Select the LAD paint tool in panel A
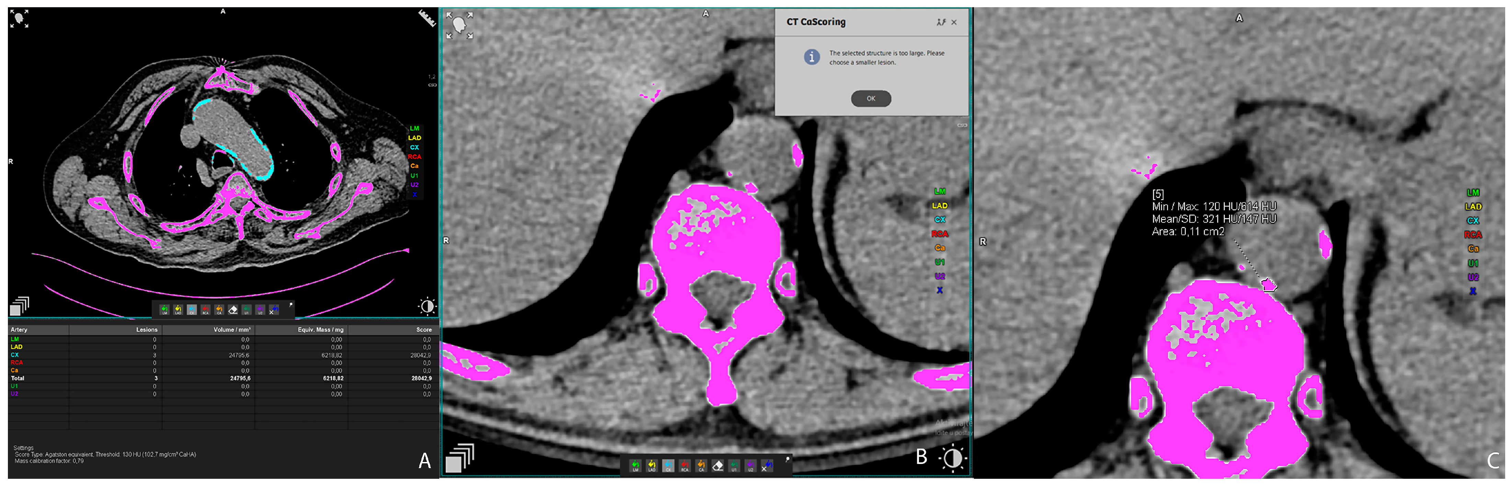 tap(178, 310)
